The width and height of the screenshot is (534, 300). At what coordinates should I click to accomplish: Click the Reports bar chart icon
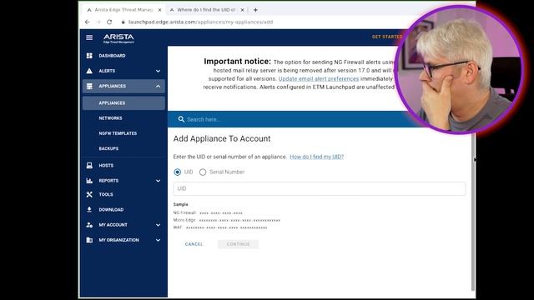pyautogui.click(x=89, y=181)
